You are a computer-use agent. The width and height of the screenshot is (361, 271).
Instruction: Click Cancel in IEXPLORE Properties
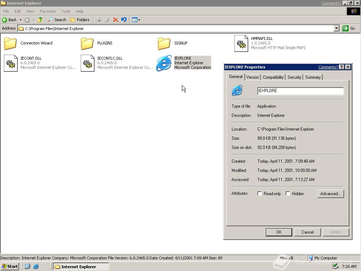click(307, 232)
